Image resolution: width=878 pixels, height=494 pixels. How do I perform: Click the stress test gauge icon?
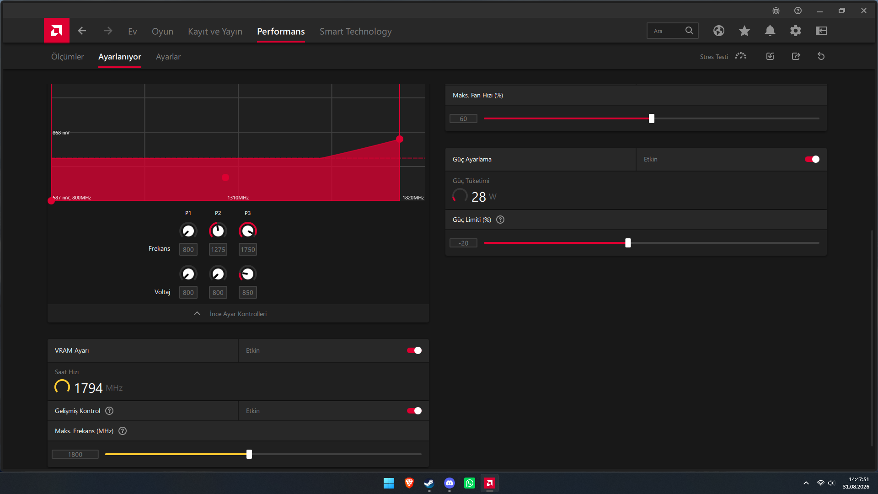coord(741,56)
